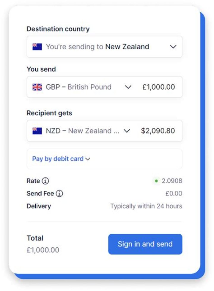
Task: Click the British Pound flag icon
Action: (37, 87)
